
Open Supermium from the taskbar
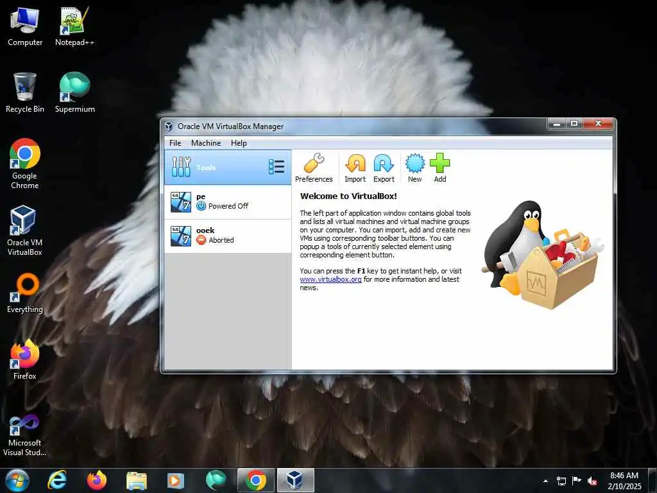216,480
